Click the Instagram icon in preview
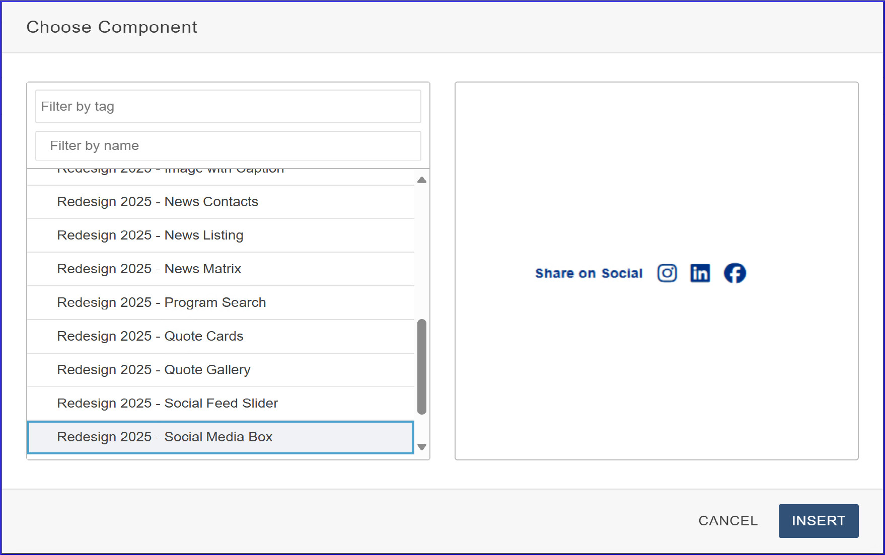The height and width of the screenshot is (555, 885). coord(667,273)
